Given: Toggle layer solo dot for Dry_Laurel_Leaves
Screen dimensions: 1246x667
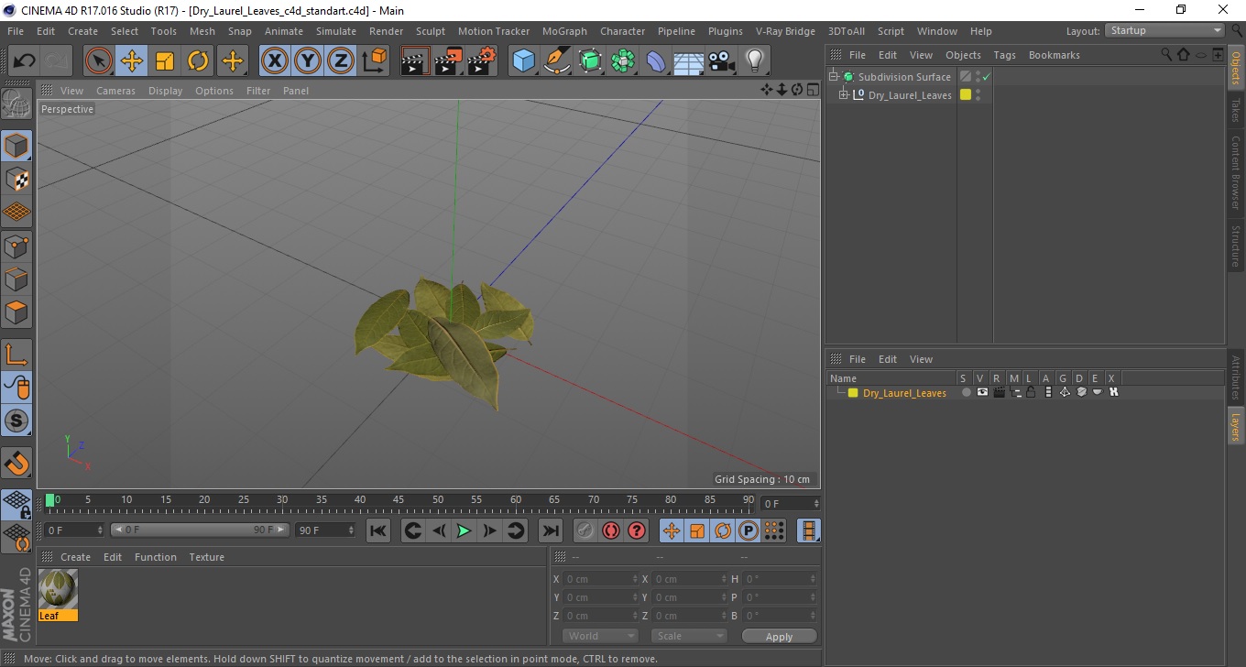Looking at the screenshot, I should 966,392.
